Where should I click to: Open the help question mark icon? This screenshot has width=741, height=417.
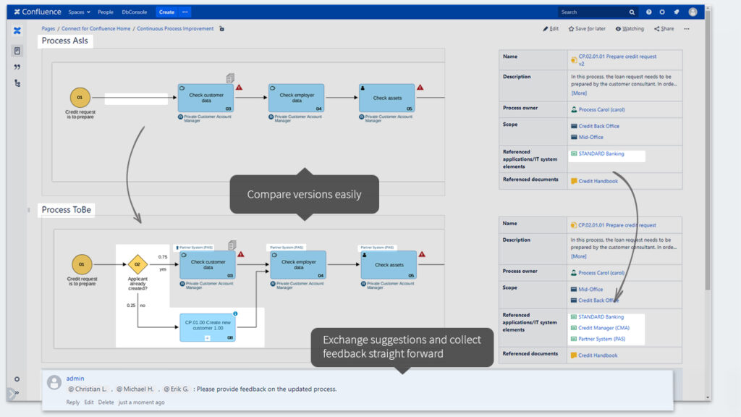(649, 12)
